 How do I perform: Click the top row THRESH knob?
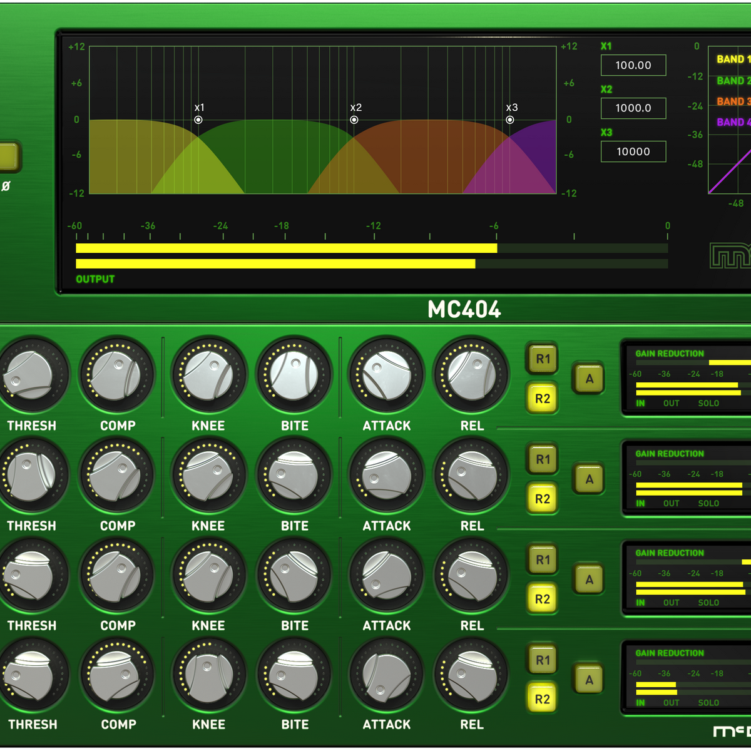(x=29, y=375)
